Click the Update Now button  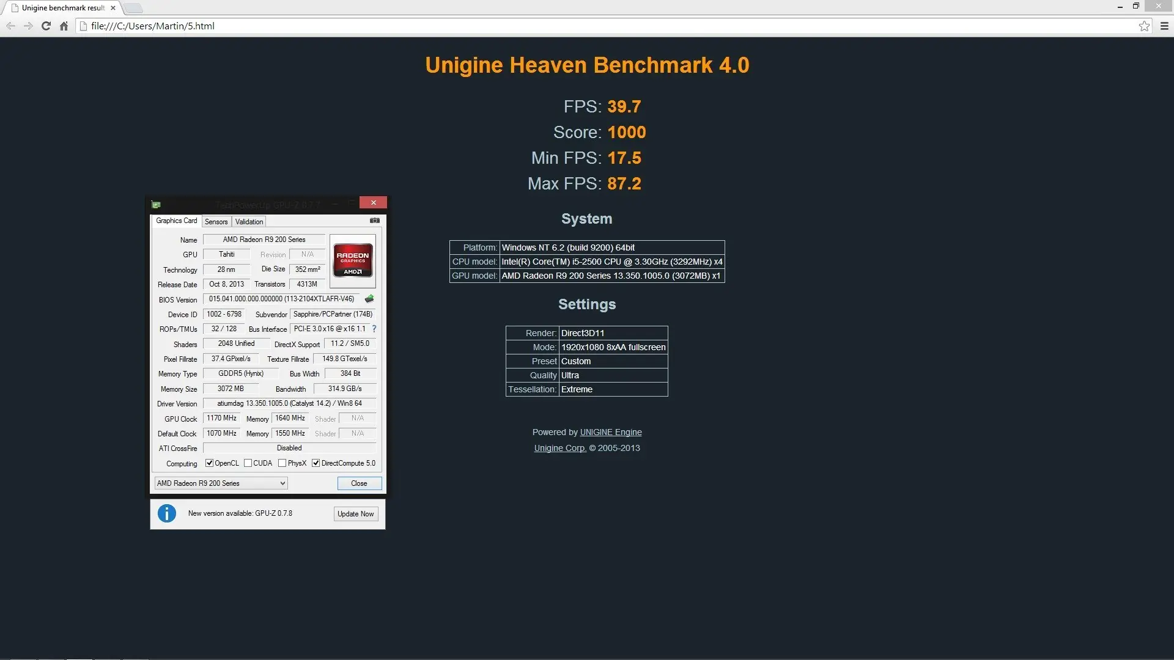[356, 514]
